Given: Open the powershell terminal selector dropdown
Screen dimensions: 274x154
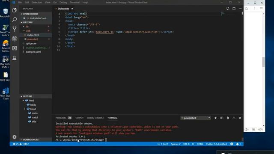Looking at the screenshot, I should tap(195, 118).
